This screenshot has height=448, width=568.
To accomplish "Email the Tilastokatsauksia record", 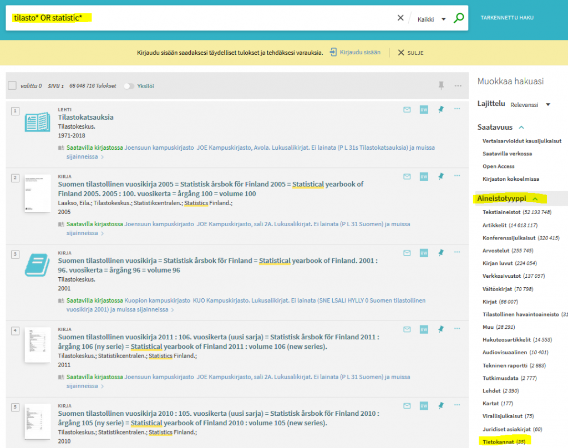I will point(407,109).
